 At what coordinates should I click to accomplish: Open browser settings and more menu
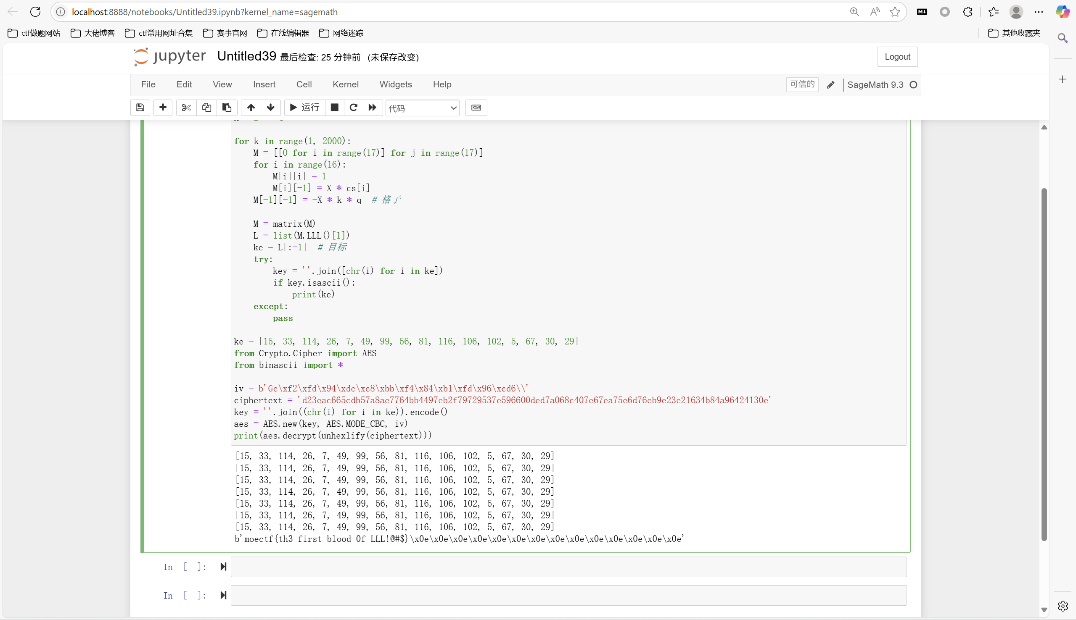[x=1039, y=12]
